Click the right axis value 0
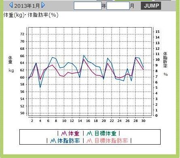 pos(156,115)
